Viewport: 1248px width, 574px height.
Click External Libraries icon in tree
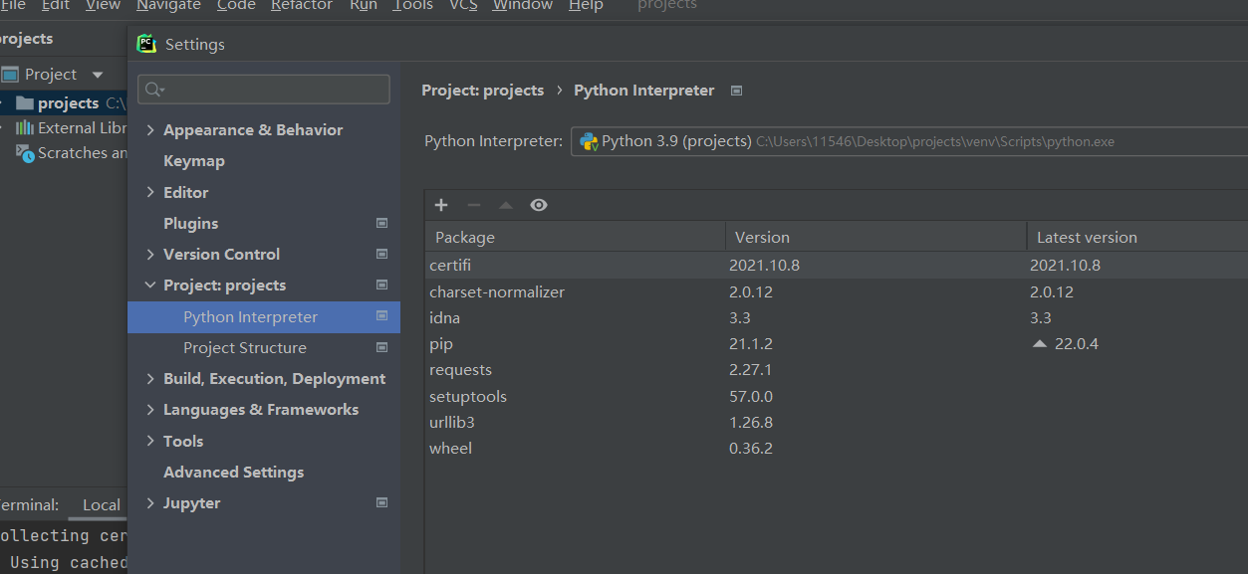coord(25,128)
